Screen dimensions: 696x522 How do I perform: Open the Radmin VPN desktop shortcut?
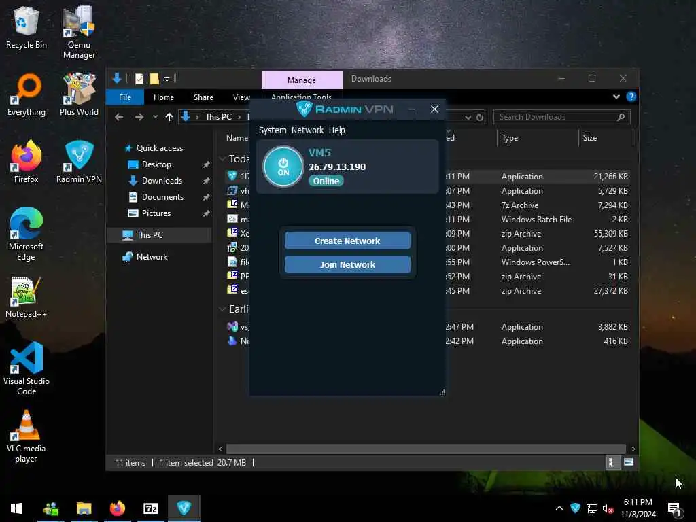pyautogui.click(x=79, y=162)
